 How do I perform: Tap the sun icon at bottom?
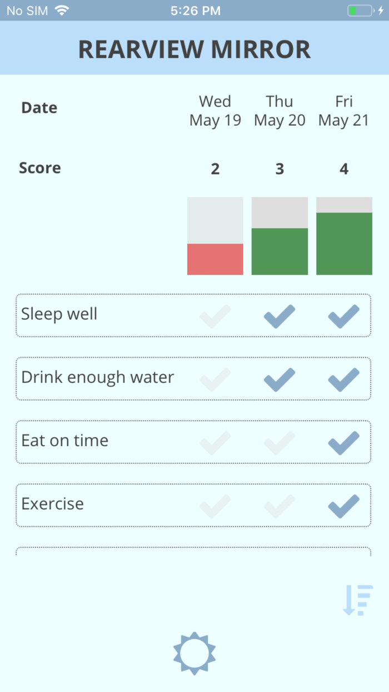click(x=194, y=653)
